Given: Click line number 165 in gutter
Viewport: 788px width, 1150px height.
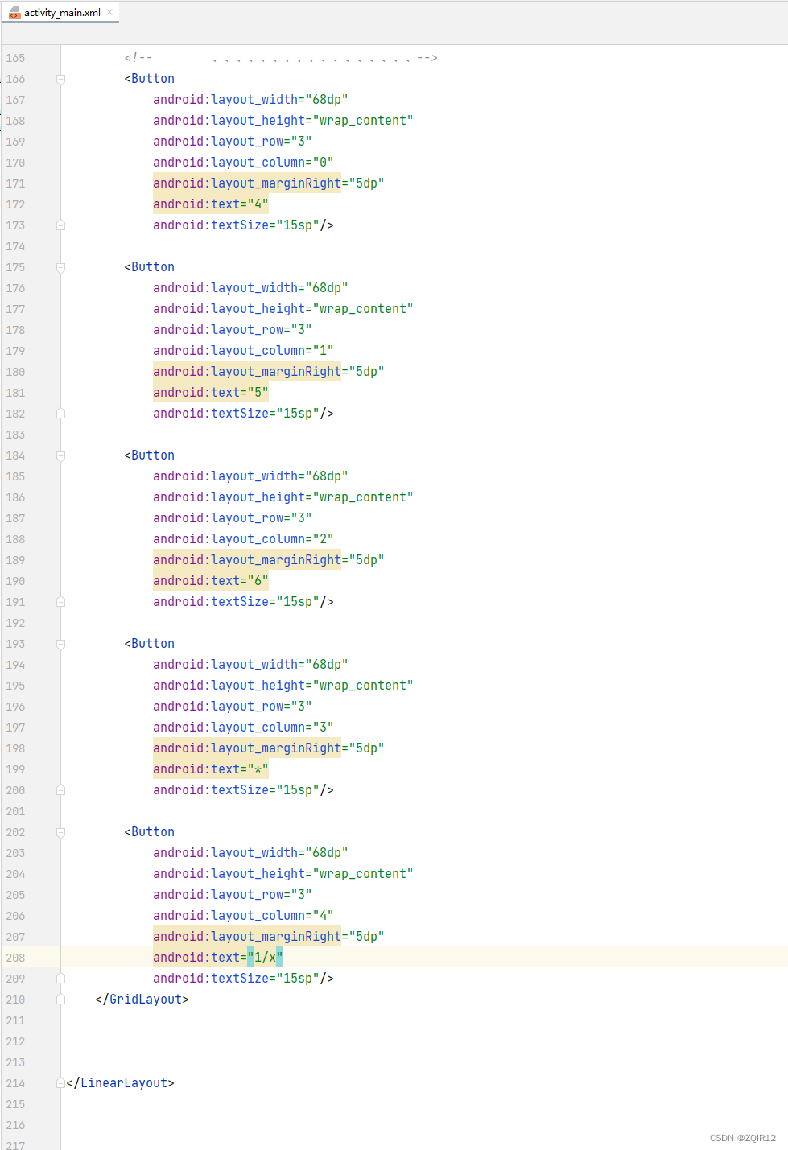Looking at the screenshot, I should 15,58.
